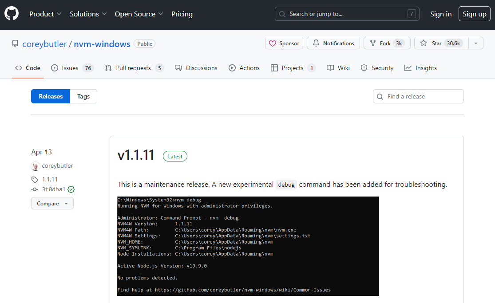Open the Actions tab
The width and height of the screenshot is (495, 303).
point(244,68)
